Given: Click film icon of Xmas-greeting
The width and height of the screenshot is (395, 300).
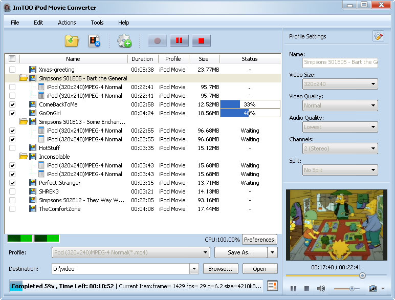Looking at the screenshot, I should [33, 69].
